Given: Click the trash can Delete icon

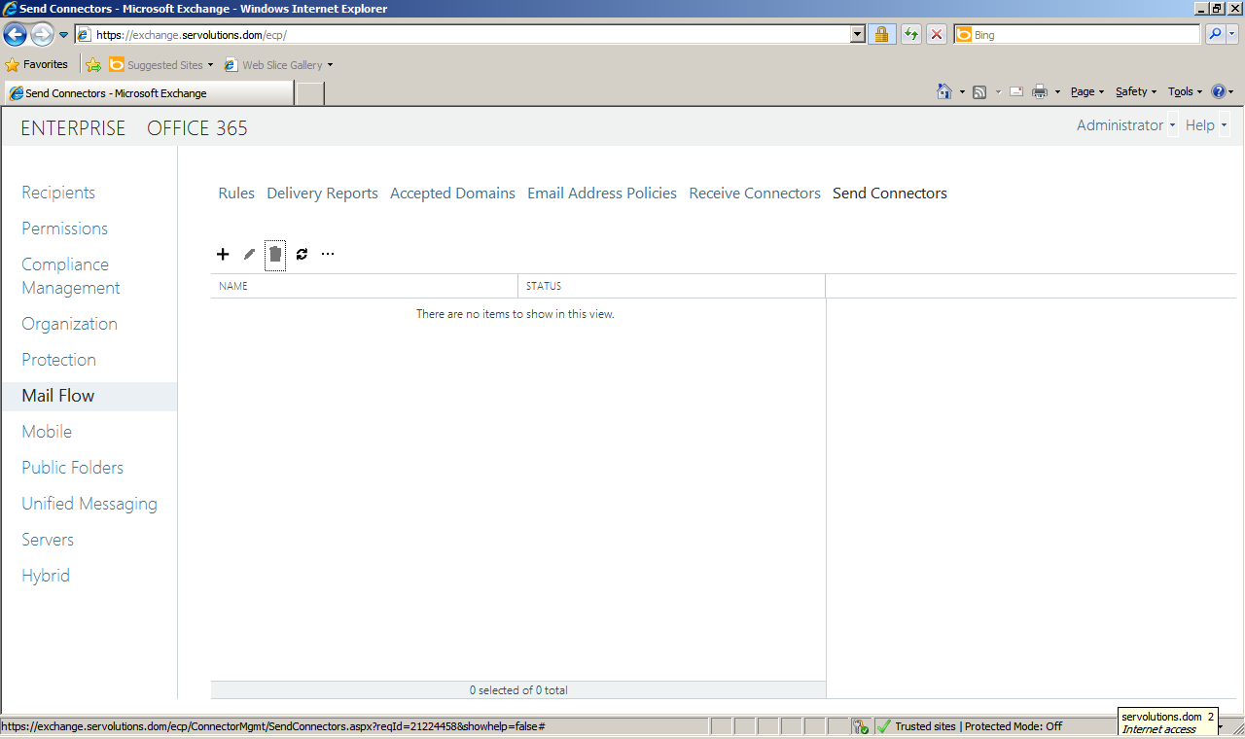Looking at the screenshot, I should tap(275, 254).
